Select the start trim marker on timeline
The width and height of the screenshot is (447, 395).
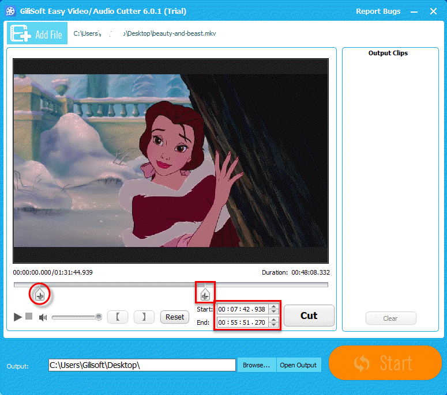pos(40,295)
